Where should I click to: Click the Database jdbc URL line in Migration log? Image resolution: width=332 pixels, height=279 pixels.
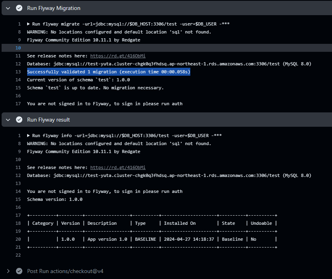coord(169,64)
